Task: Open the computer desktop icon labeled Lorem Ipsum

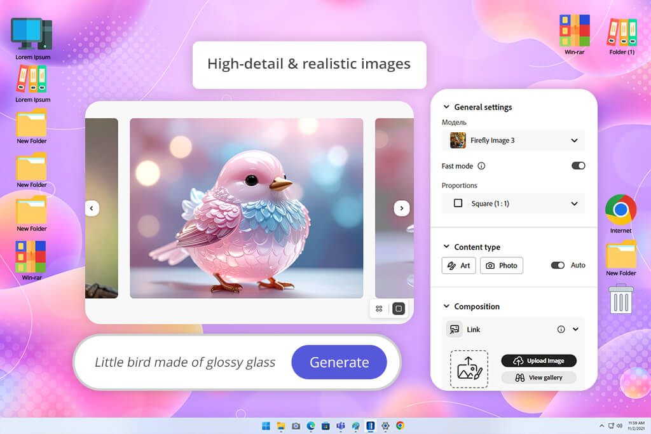Action: point(32,39)
